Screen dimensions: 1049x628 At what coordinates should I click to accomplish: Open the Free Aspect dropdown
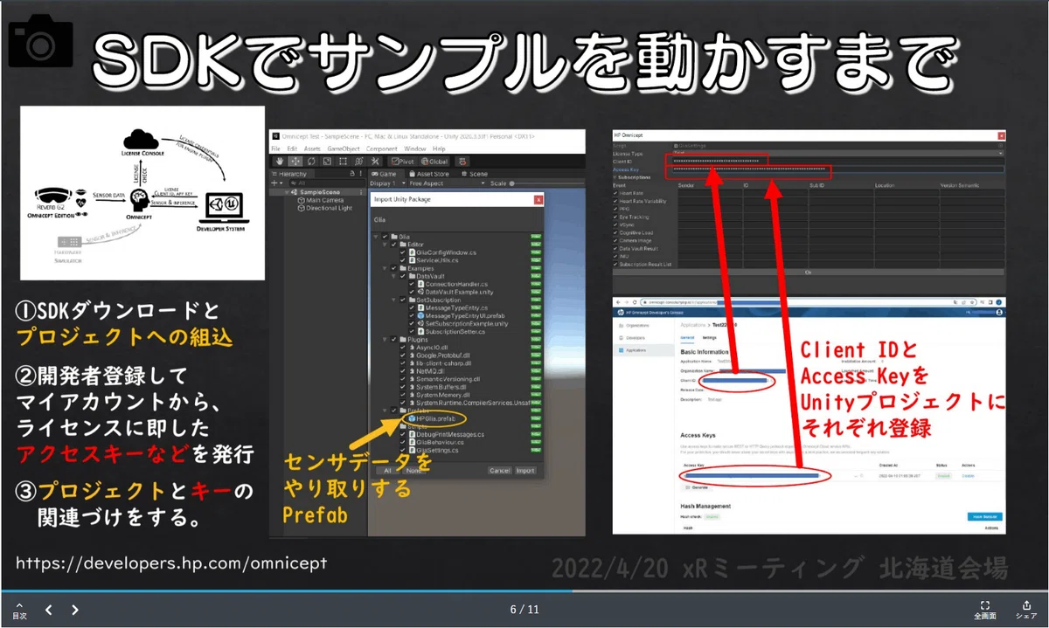(448, 183)
